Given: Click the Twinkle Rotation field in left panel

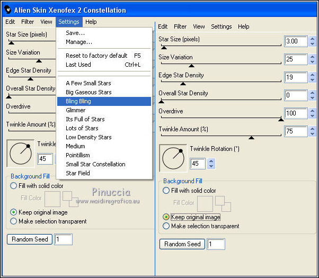Looking at the screenshot, I should coord(45,159).
